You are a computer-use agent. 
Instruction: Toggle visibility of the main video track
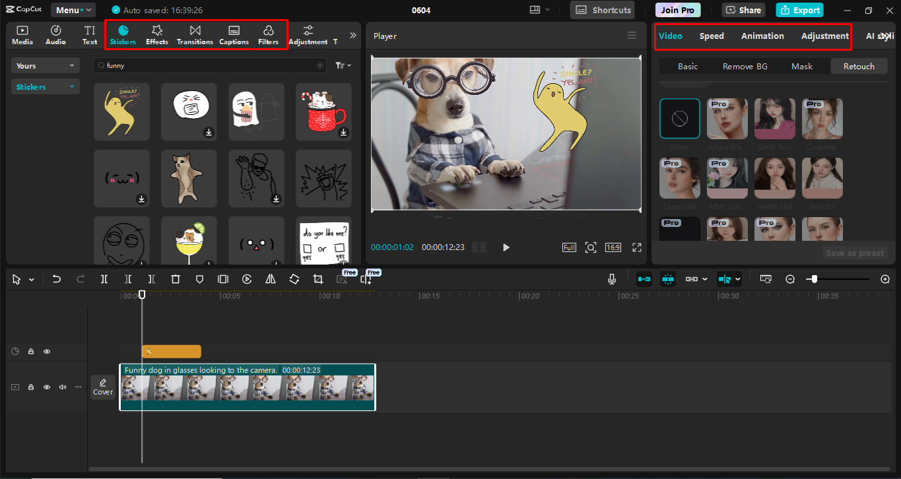click(x=47, y=387)
